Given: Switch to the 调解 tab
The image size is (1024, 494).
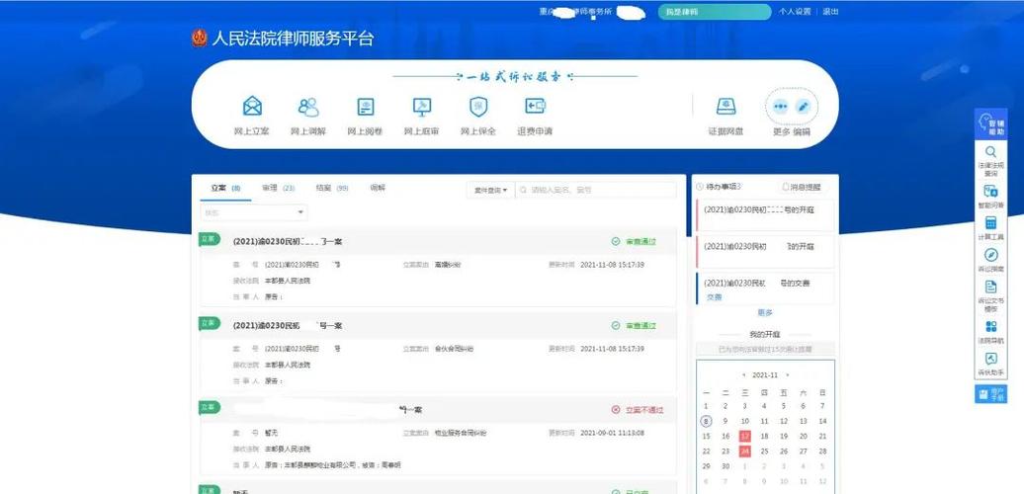Looking at the screenshot, I should (378, 188).
